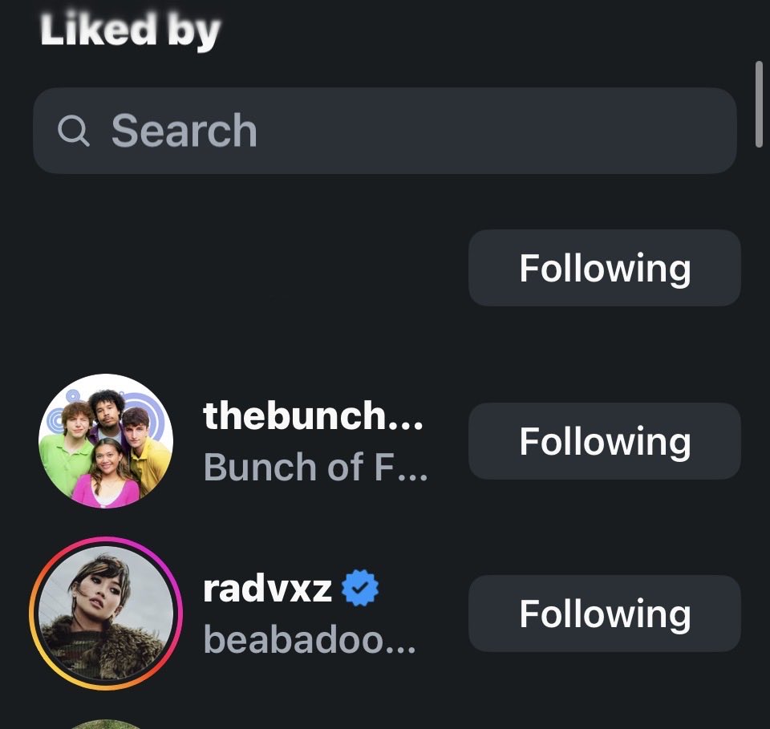Select the "Bunch of F..." display name
770x729 pixels.
click(x=316, y=467)
